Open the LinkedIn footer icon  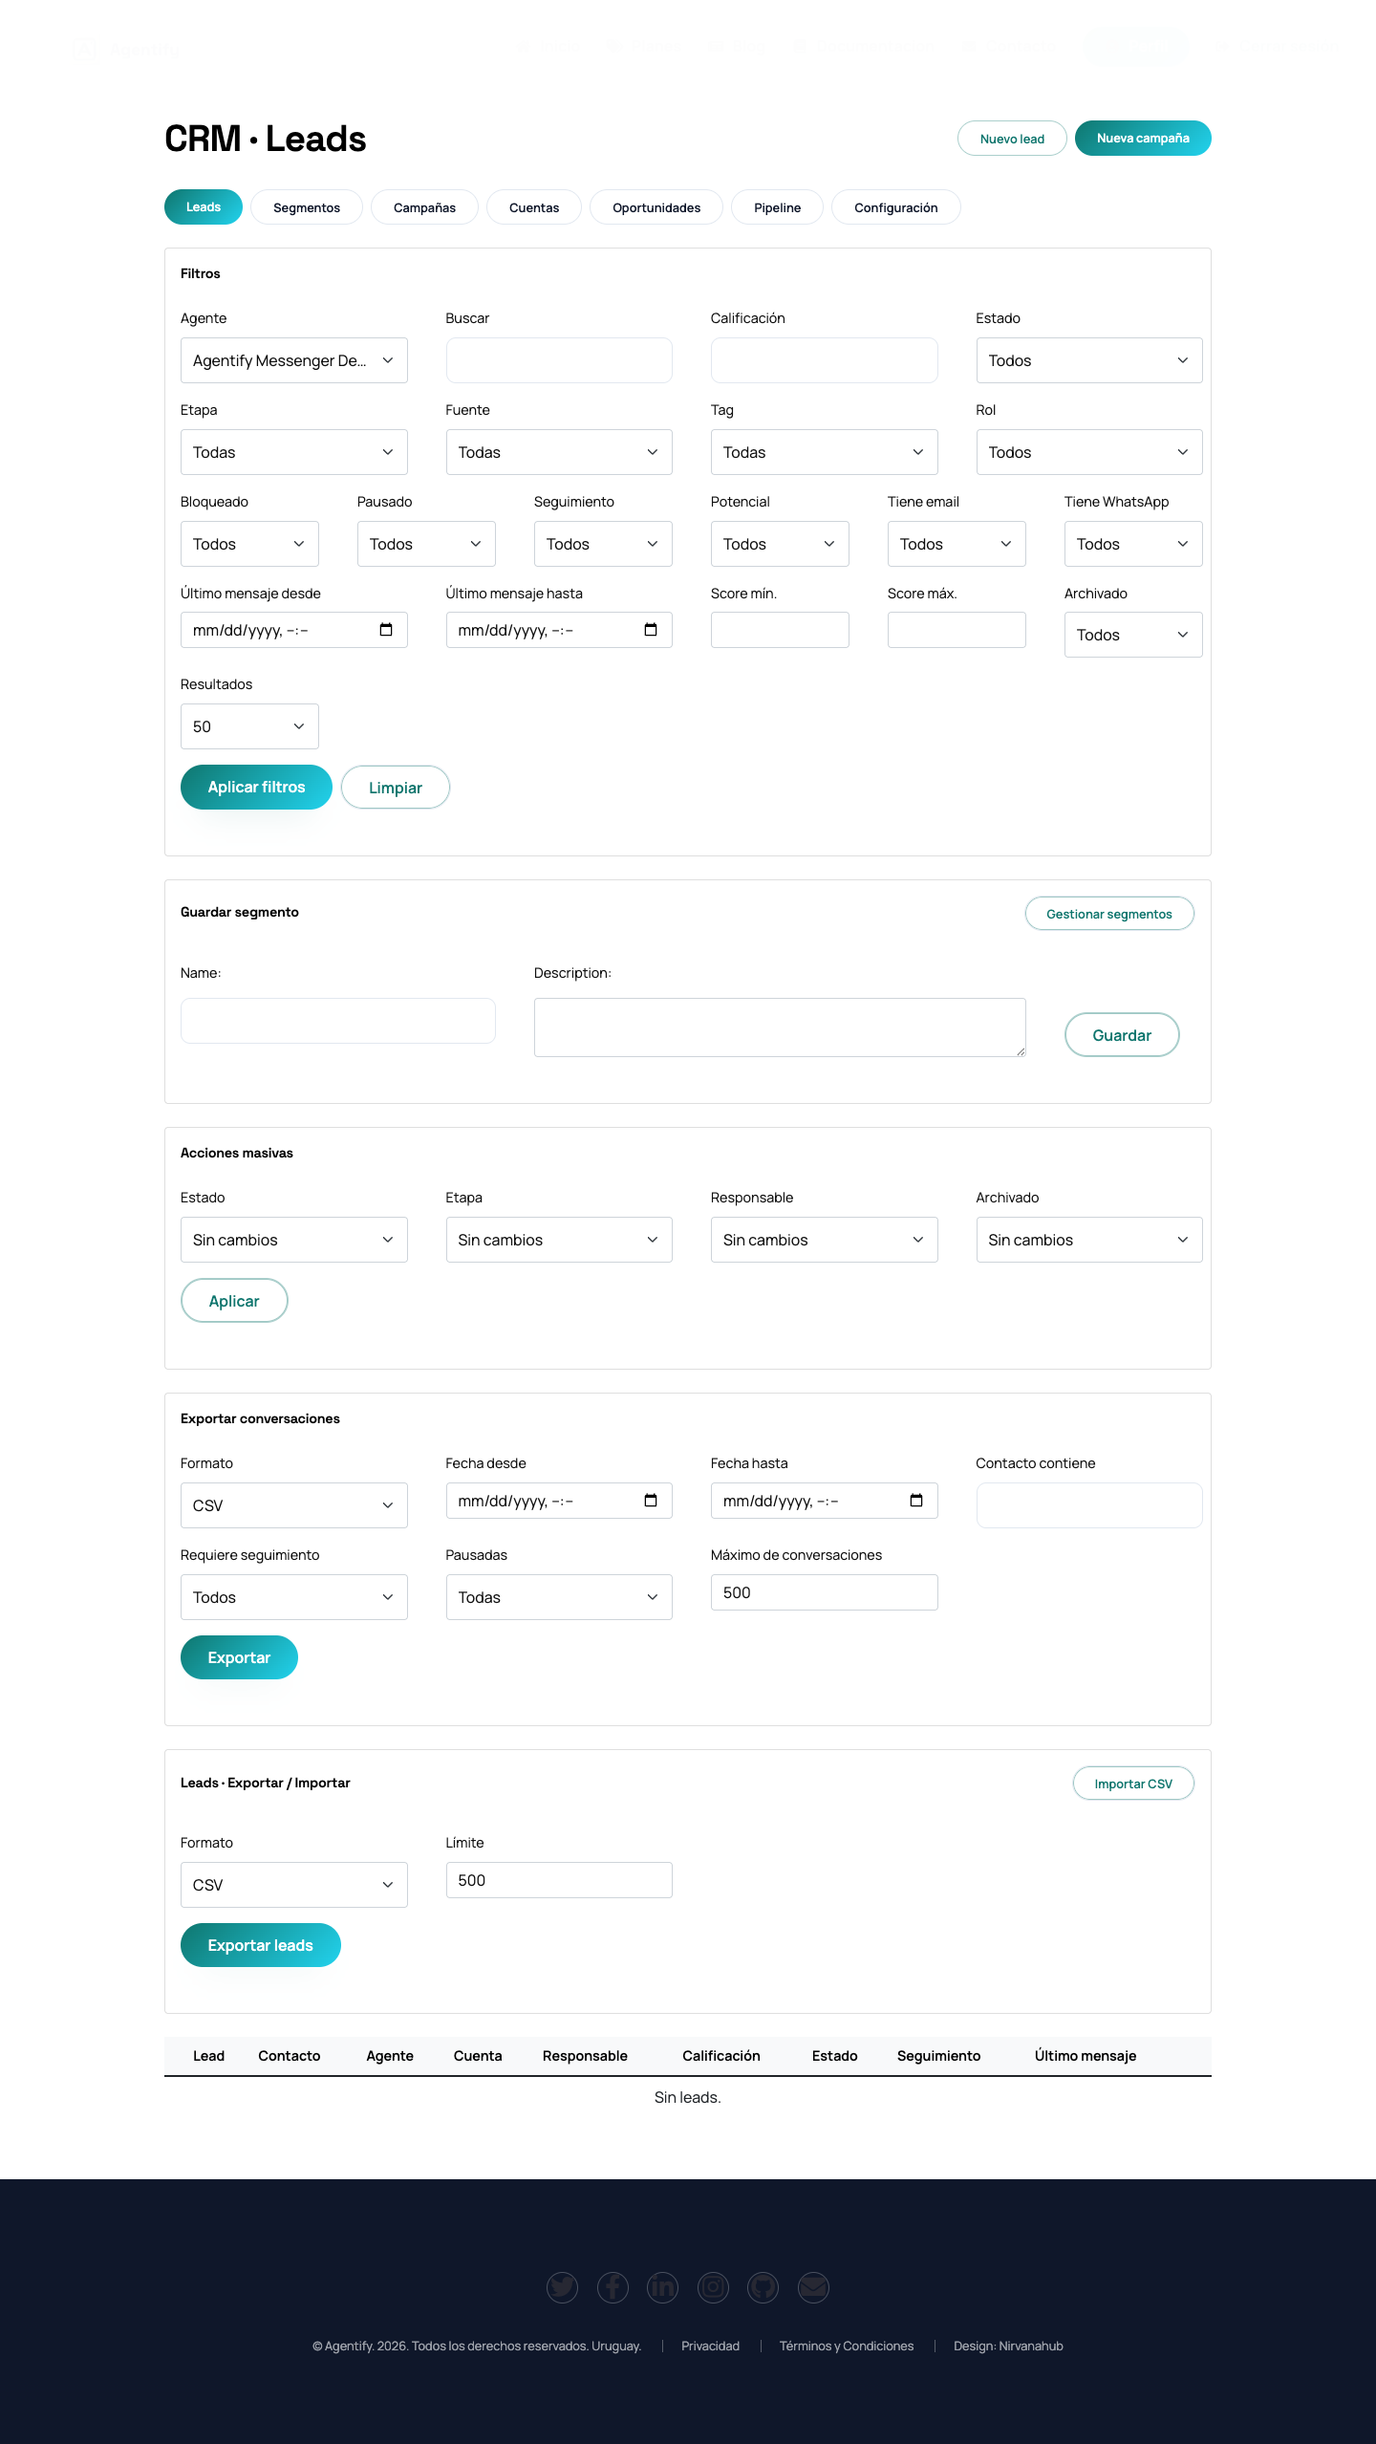point(662,2287)
